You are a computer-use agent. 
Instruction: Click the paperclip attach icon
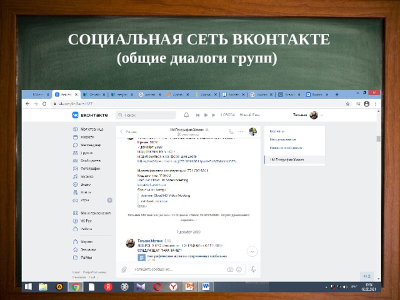click(124, 269)
